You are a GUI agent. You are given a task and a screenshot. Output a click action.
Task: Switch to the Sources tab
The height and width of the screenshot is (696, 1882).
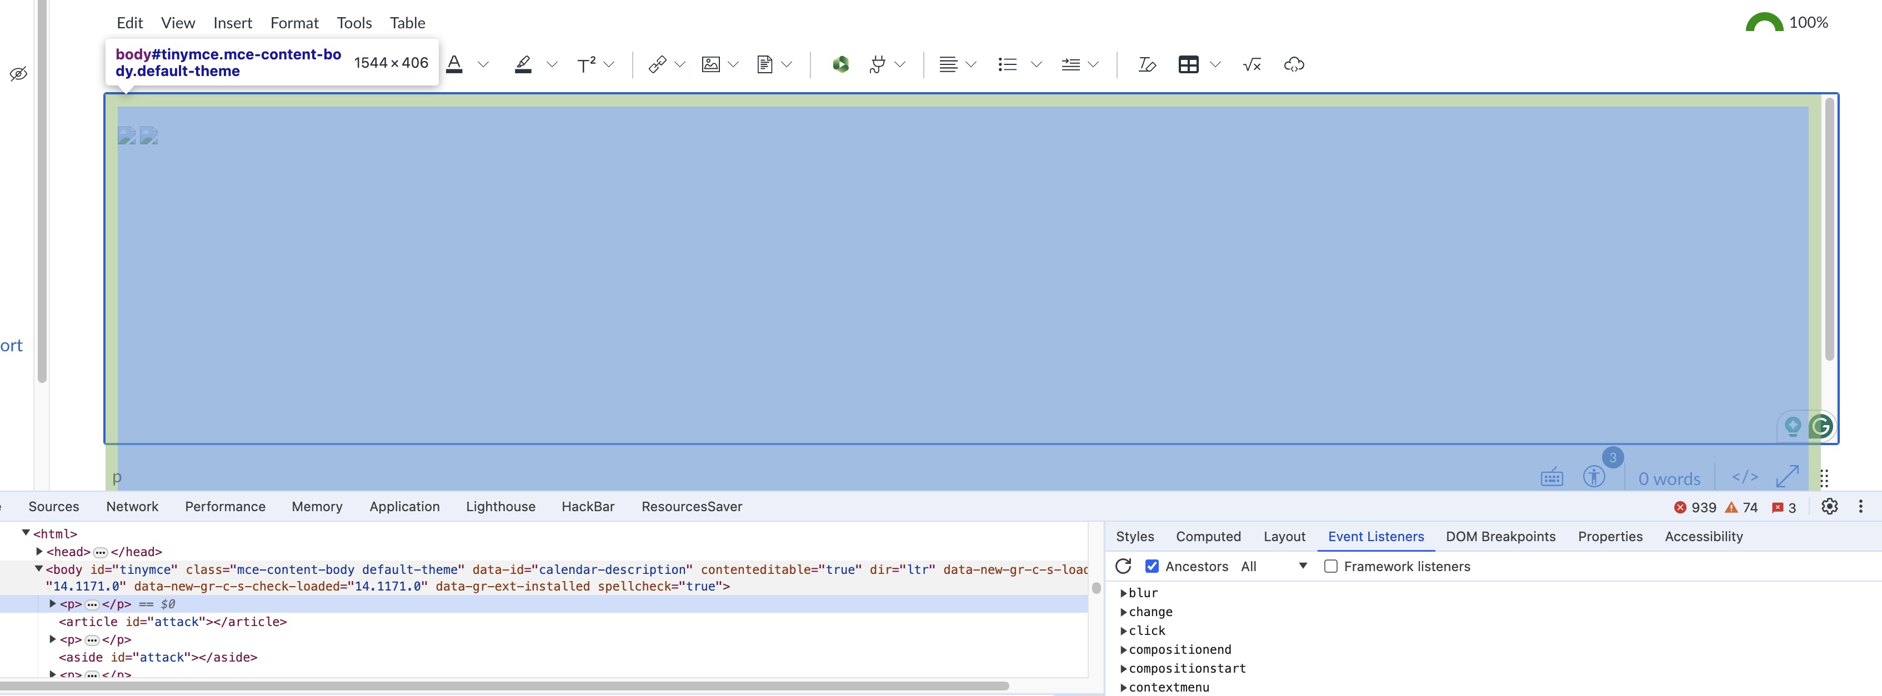pyautogui.click(x=53, y=506)
